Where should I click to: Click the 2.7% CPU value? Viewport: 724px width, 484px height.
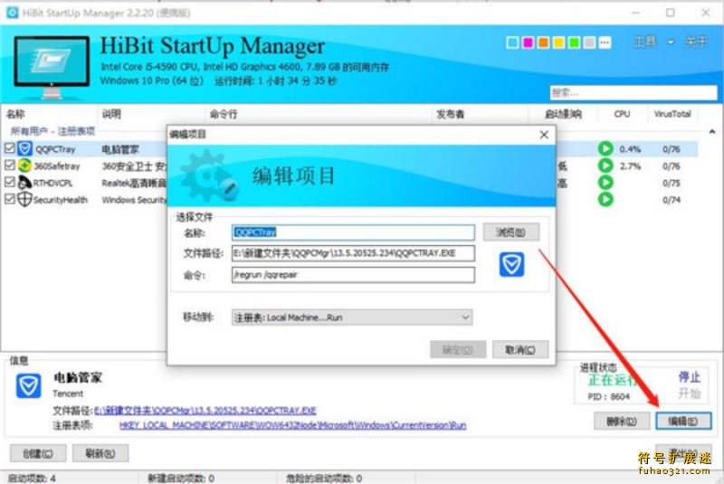click(630, 166)
